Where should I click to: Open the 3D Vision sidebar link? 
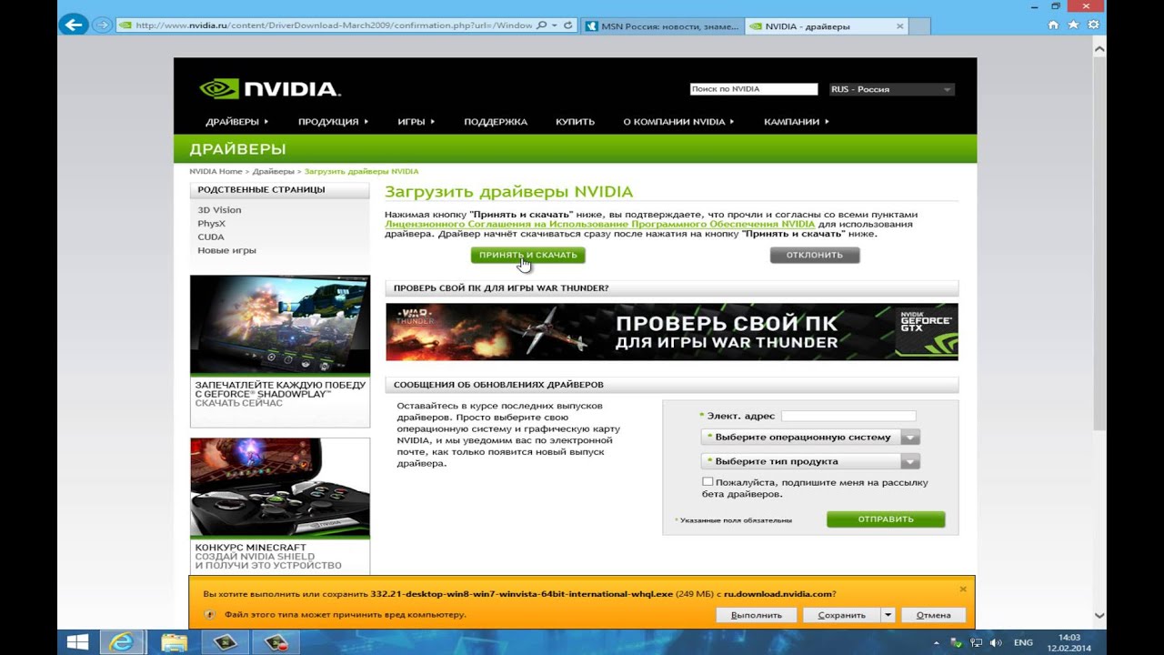(219, 210)
